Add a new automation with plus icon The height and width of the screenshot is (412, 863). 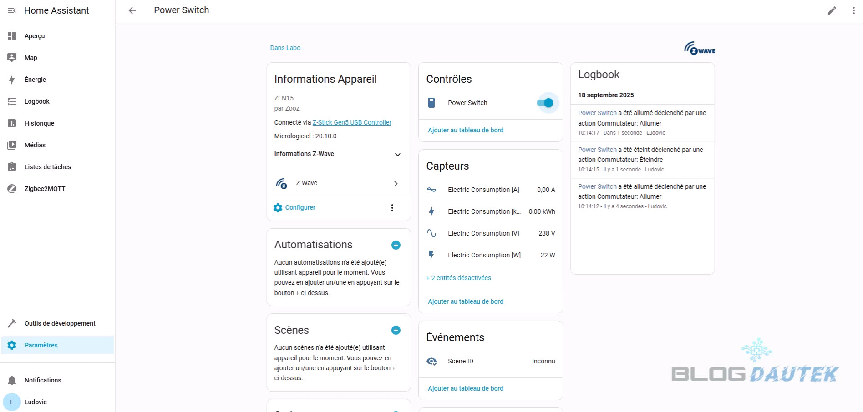coord(396,245)
